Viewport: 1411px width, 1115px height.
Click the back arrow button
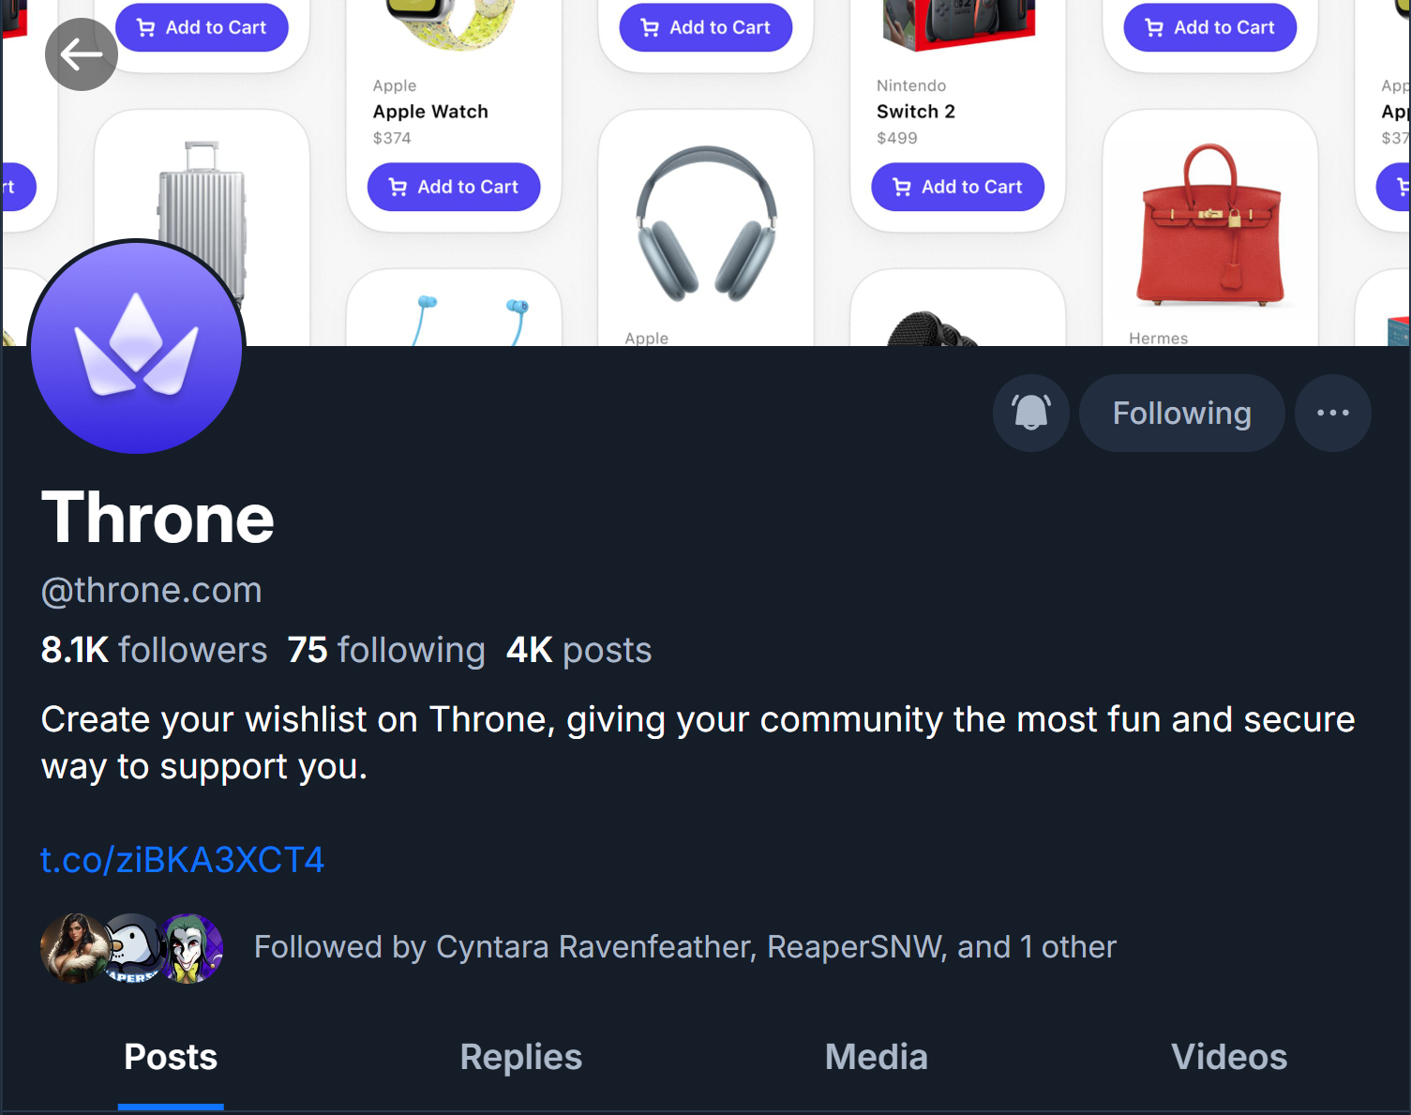coord(82,54)
